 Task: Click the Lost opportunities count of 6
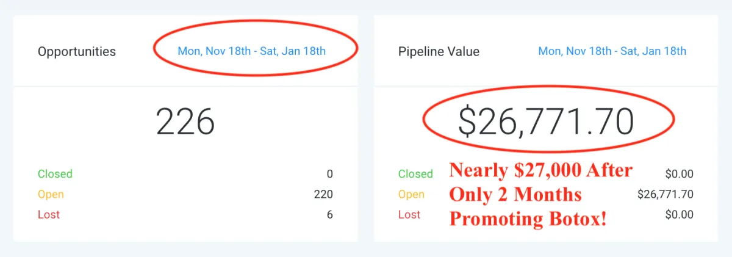pyautogui.click(x=330, y=215)
